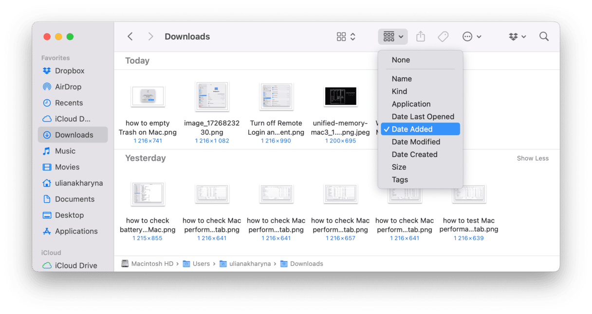This screenshot has width=592, height=314.
Task: Select iCloud Drive in the sidebar
Action: pos(73,265)
